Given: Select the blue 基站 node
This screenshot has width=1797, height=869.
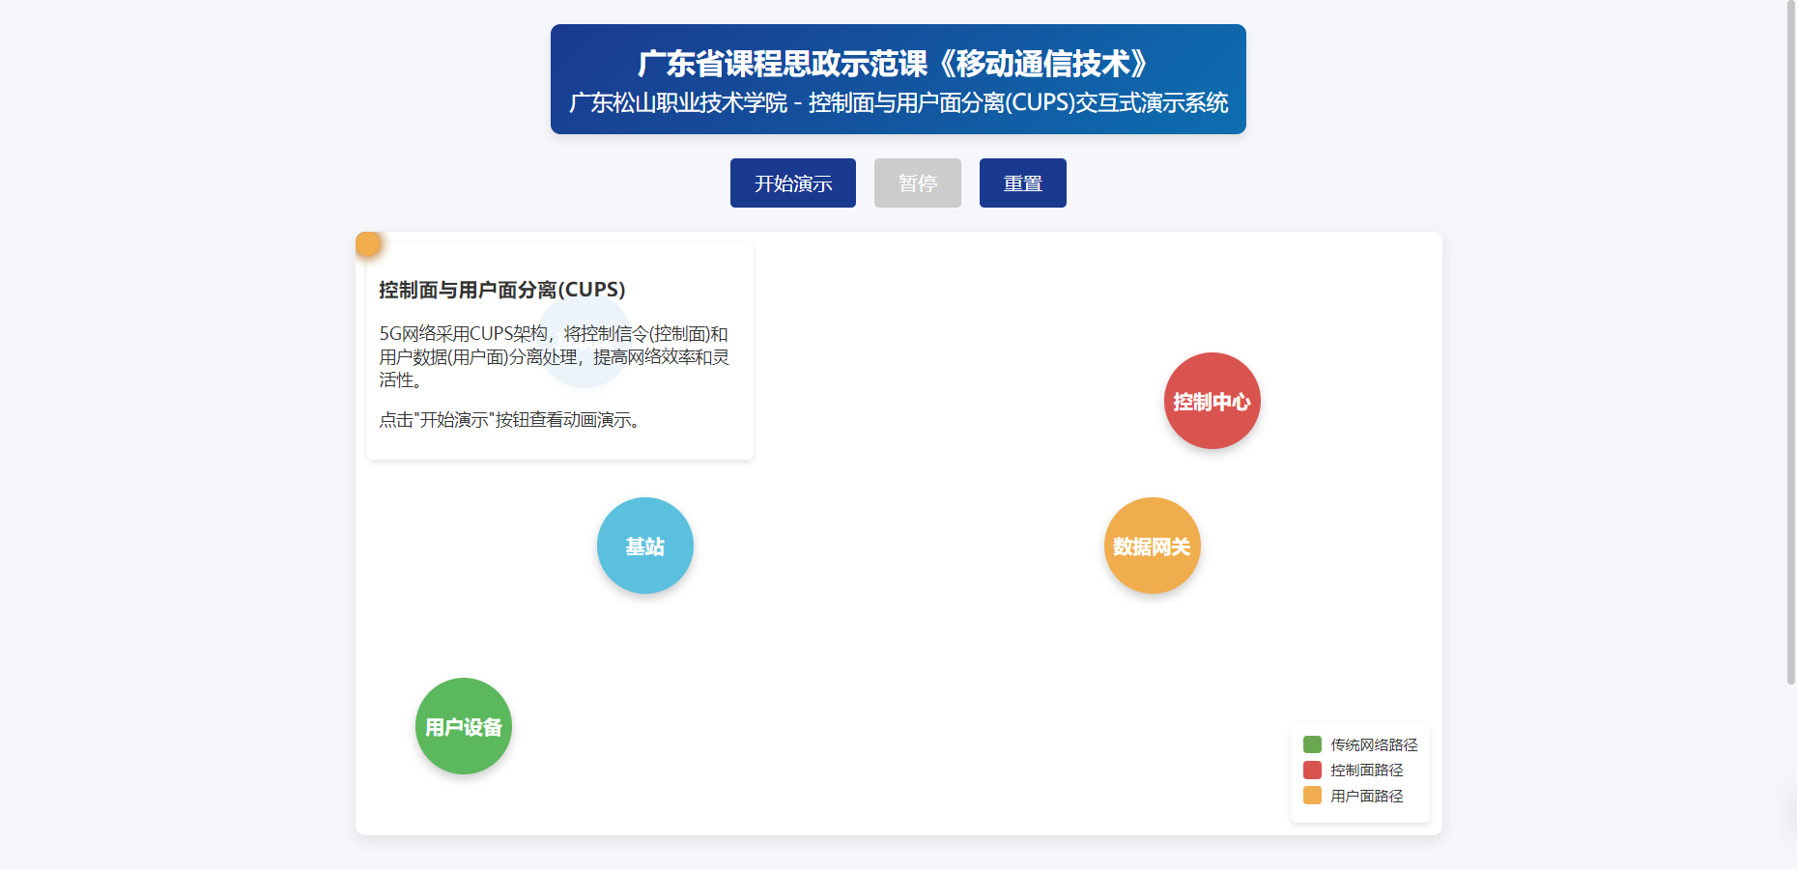Looking at the screenshot, I should (644, 546).
